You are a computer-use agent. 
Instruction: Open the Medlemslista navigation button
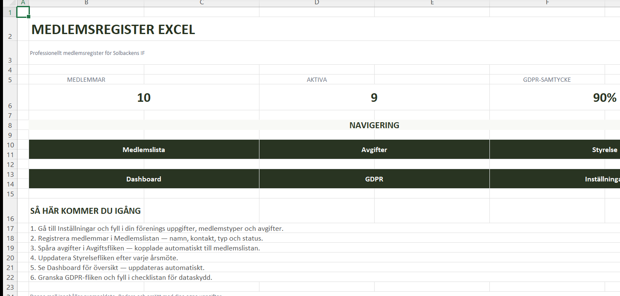[x=144, y=149]
